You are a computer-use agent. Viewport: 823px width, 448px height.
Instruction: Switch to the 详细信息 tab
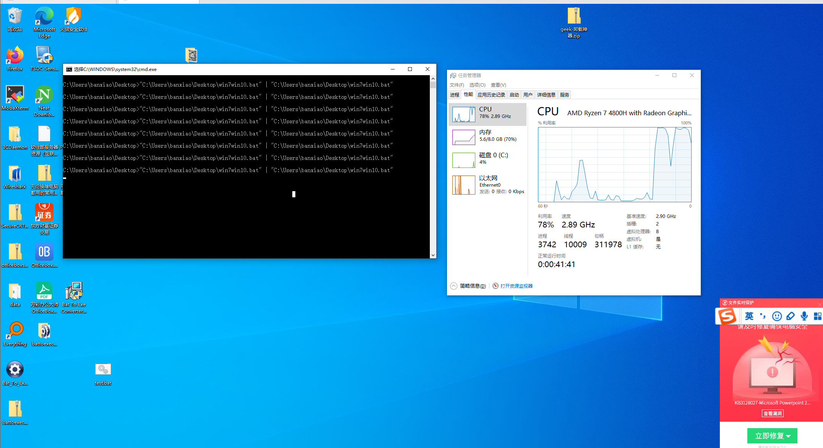pyautogui.click(x=546, y=95)
